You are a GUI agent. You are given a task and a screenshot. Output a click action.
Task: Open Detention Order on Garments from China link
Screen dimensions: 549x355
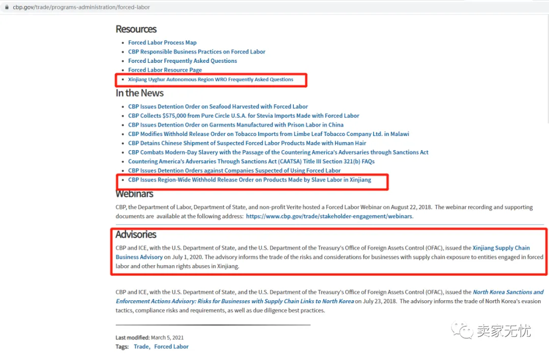pyautogui.click(x=236, y=124)
